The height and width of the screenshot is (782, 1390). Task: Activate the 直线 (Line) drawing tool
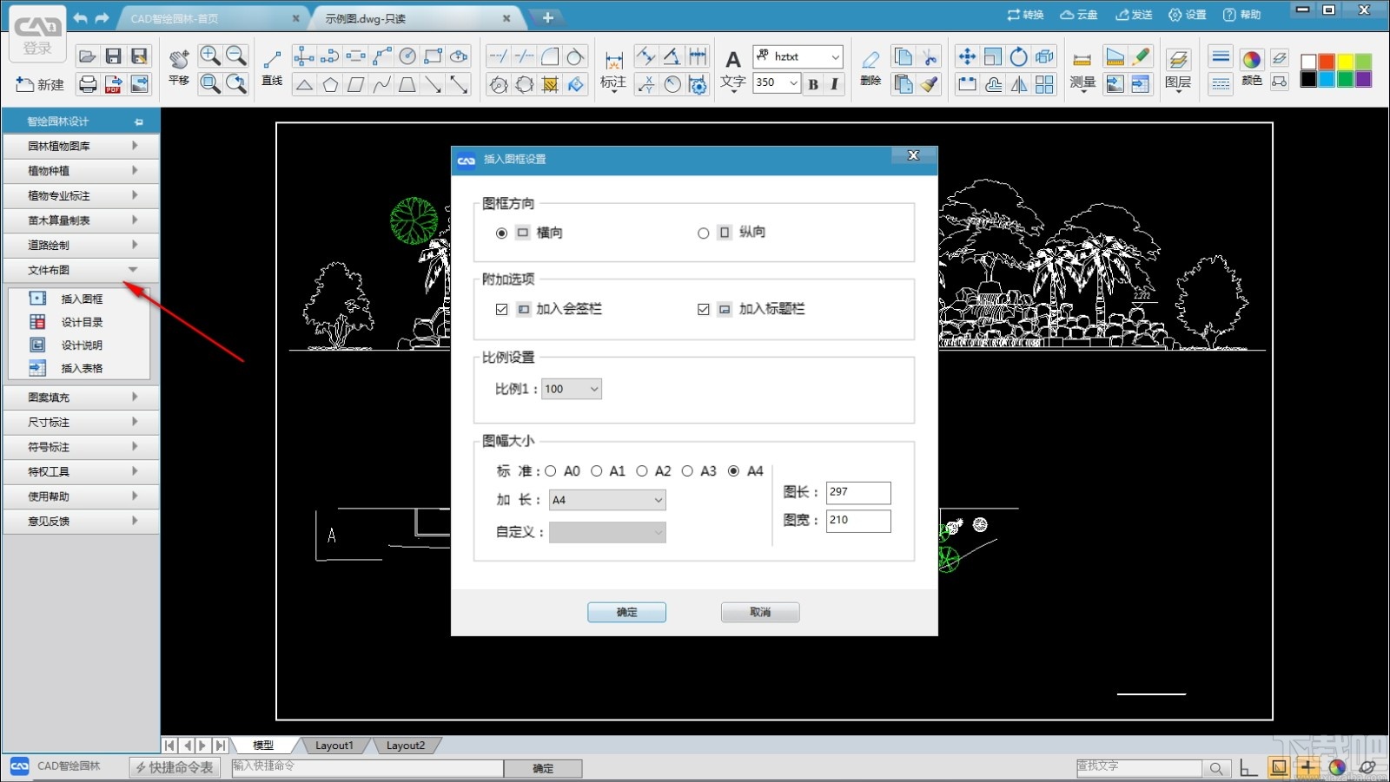coord(270,68)
